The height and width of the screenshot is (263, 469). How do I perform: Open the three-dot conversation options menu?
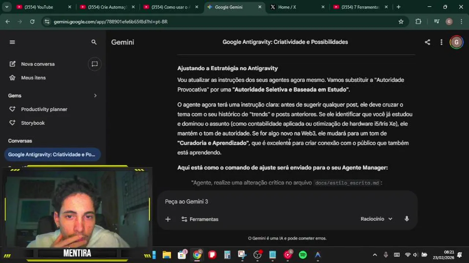click(441, 42)
